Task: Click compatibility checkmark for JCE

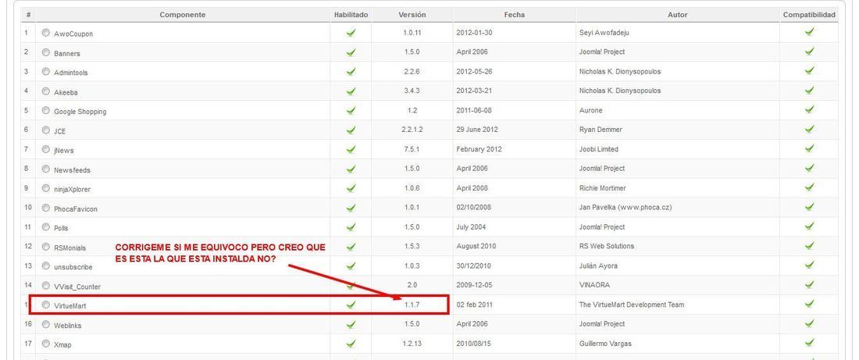Action: [x=809, y=129]
